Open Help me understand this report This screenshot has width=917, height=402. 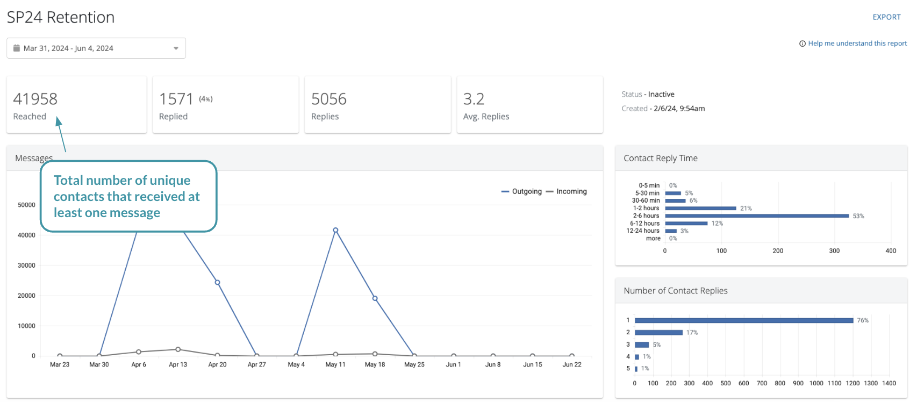click(857, 44)
